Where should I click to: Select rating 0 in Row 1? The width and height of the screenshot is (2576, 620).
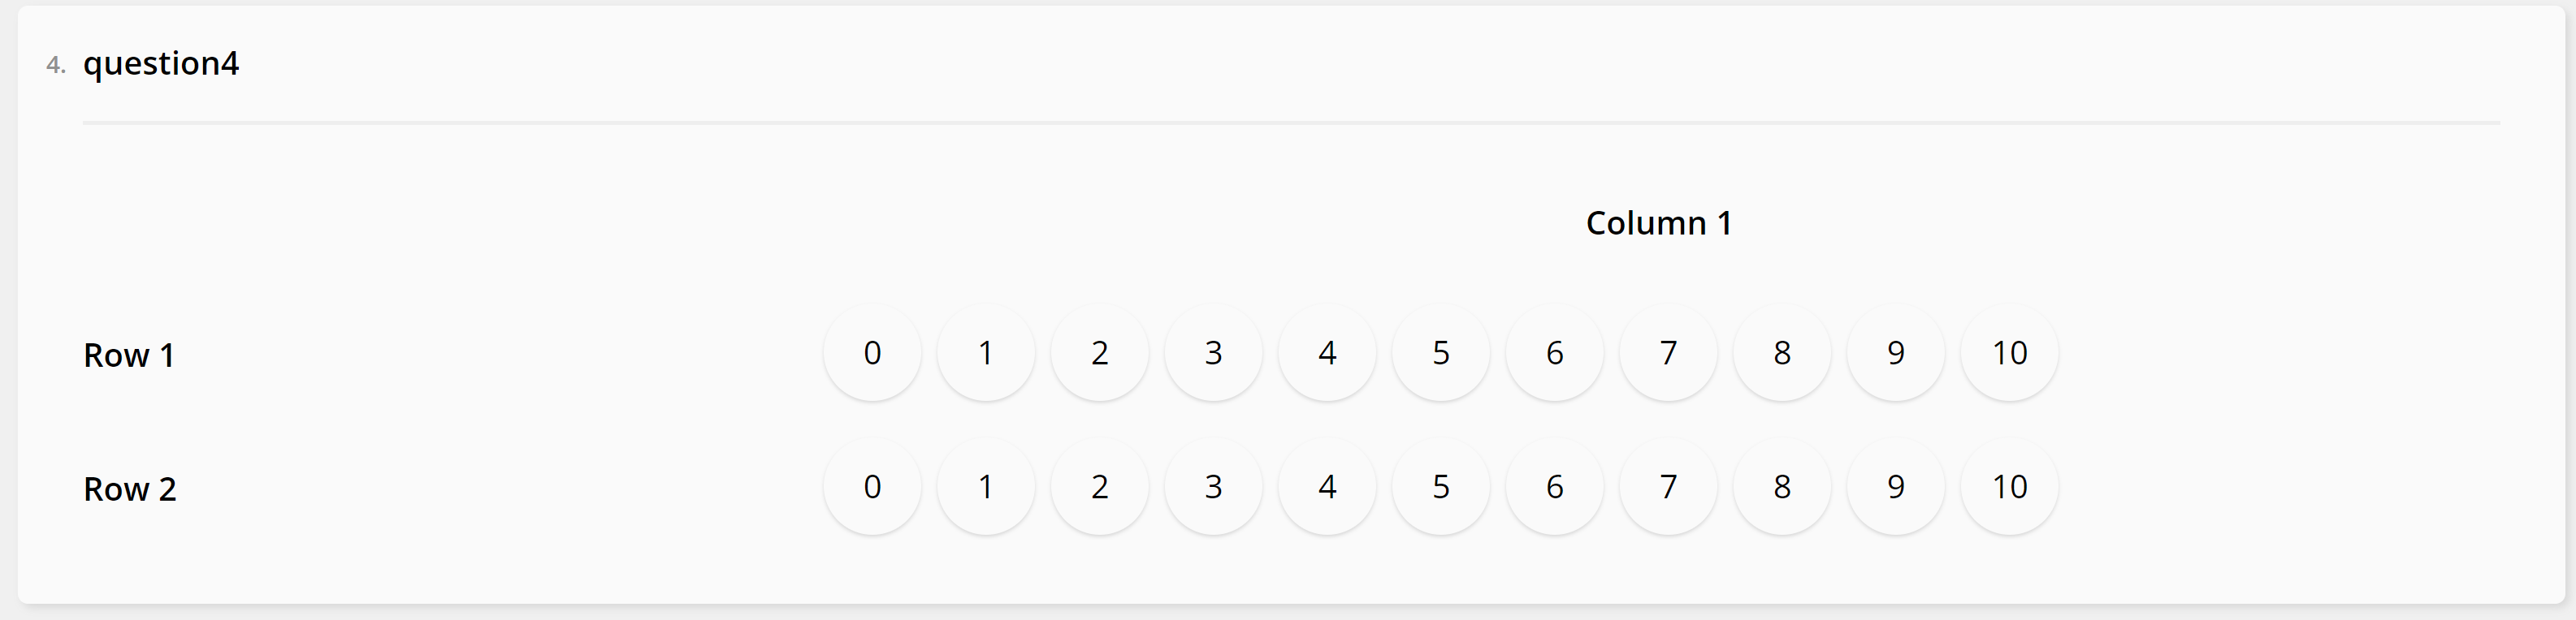(872, 352)
